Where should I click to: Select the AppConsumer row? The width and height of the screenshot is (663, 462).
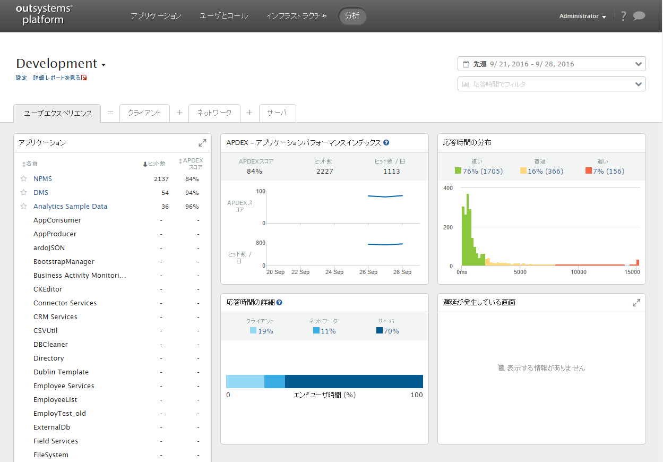pos(113,220)
